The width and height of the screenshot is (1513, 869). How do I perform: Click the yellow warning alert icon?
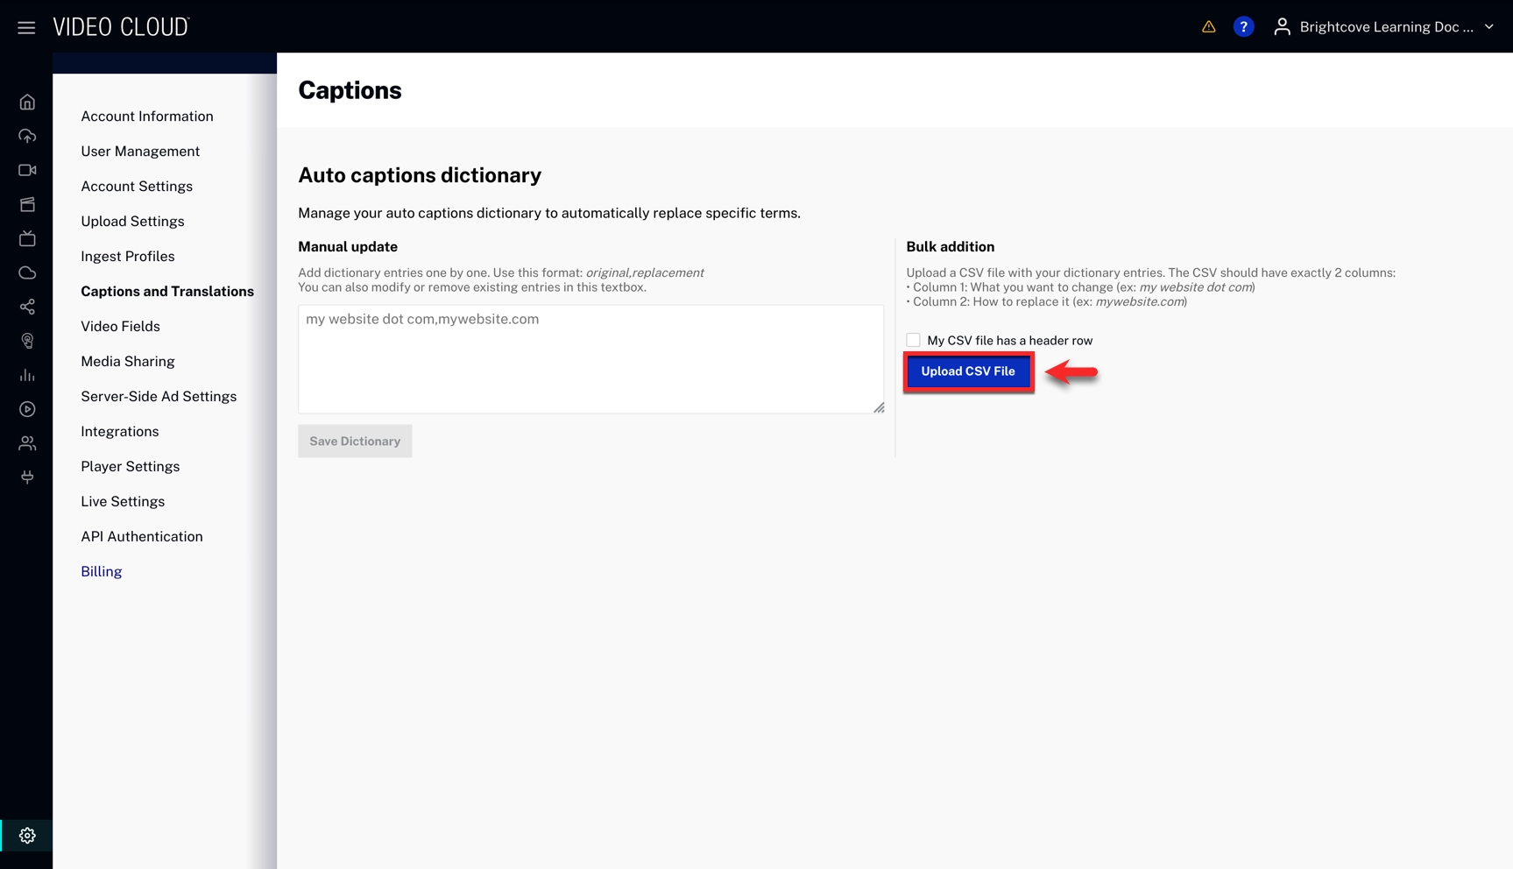(x=1208, y=27)
